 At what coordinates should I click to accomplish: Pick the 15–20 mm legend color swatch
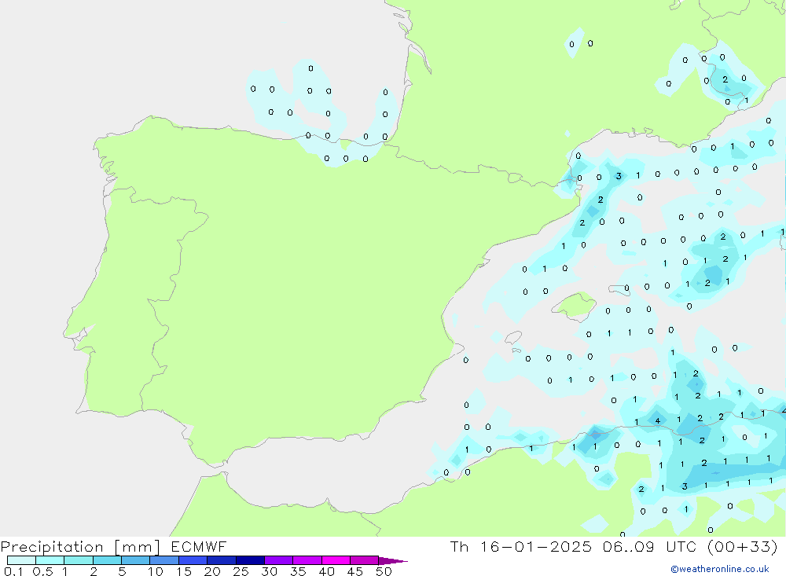click(x=193, y=560)
